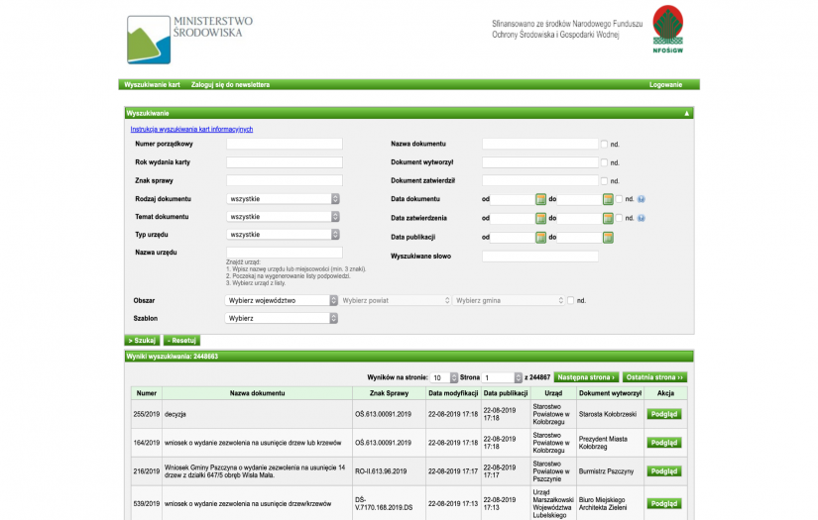Sort by Znak Sprawy column header

coord(390,393)
